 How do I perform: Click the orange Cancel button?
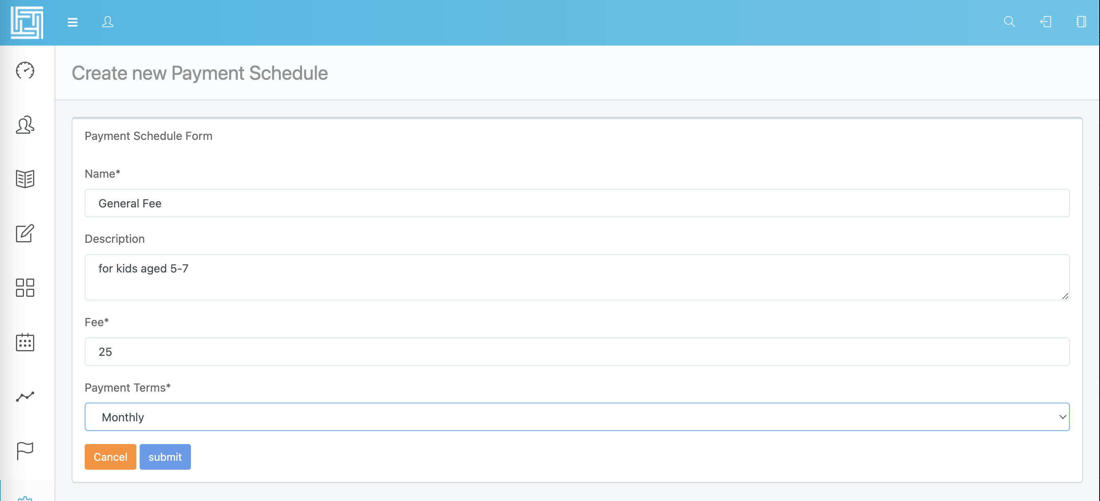pyautogui.click(x=110, y=457)
